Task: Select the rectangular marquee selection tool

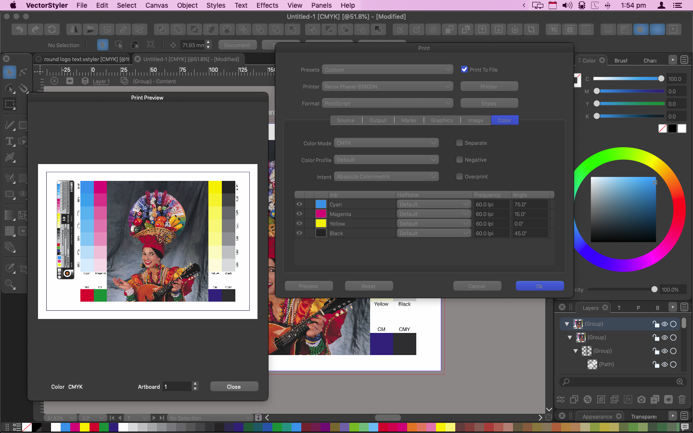Action: tap(10, 104)
